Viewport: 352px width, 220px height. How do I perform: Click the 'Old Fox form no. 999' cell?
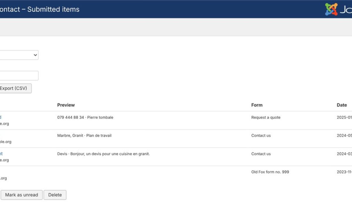point(270,172)
